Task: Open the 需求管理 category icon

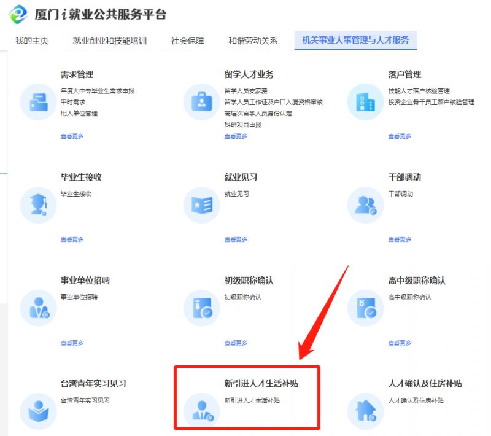Action: click(x=38, y=102)
